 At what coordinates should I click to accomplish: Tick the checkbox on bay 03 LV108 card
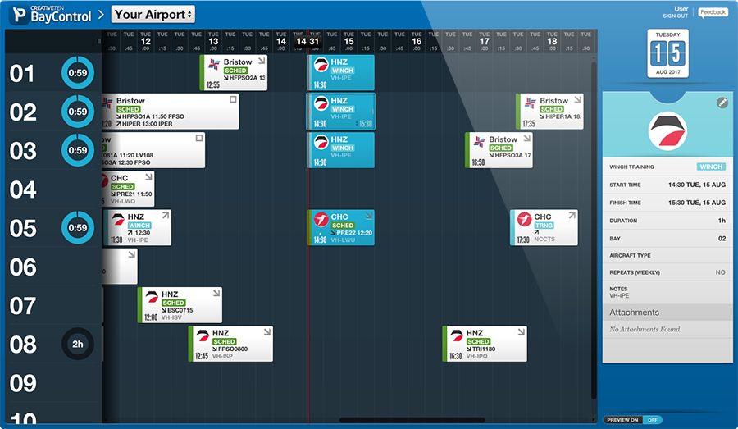[199, 138]
